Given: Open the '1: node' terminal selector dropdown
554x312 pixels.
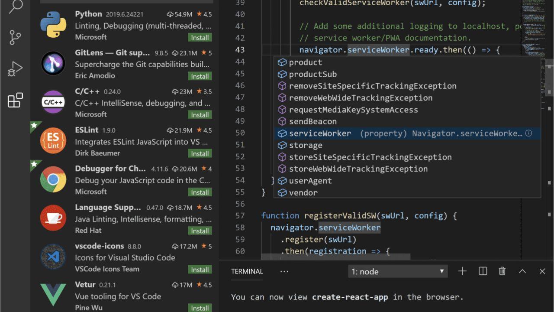Looking at the screenshot, I should click(397, 271).
